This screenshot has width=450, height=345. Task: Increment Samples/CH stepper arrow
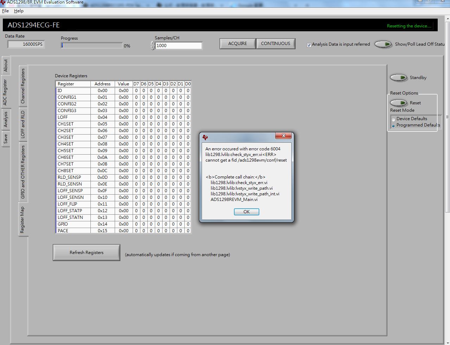(x=153, y=44)
